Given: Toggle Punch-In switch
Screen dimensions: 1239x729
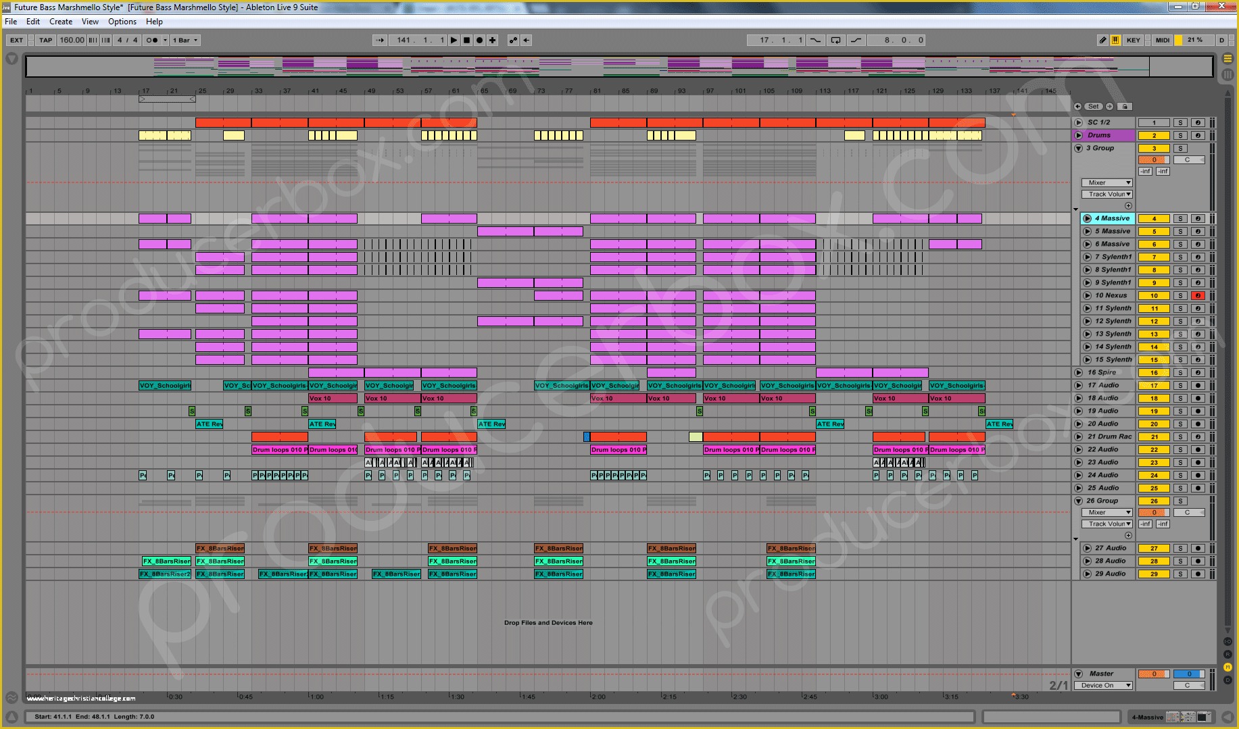Looking at the screenshot, I should pyautogui.click(x=816, y=40).
